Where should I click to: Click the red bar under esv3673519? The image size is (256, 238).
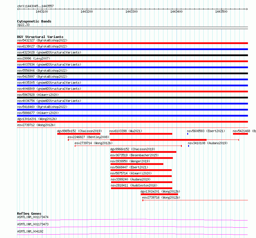coord(142,158)
